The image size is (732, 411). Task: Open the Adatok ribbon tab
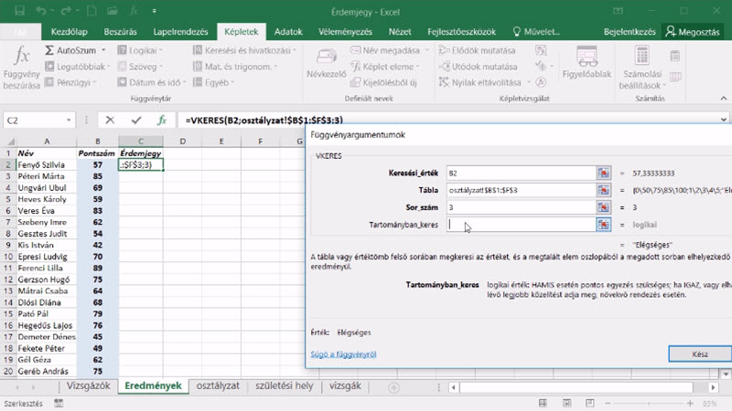coord(288,32)
